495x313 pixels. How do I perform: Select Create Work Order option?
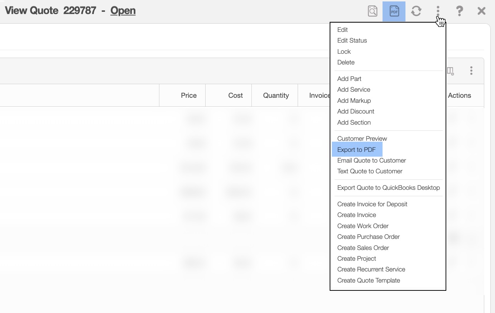click(x=363, y=226)
